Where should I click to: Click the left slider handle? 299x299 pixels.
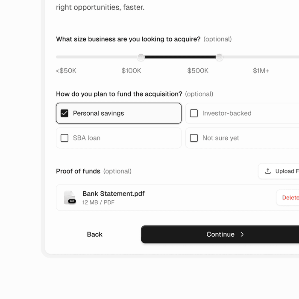[141, 57]
